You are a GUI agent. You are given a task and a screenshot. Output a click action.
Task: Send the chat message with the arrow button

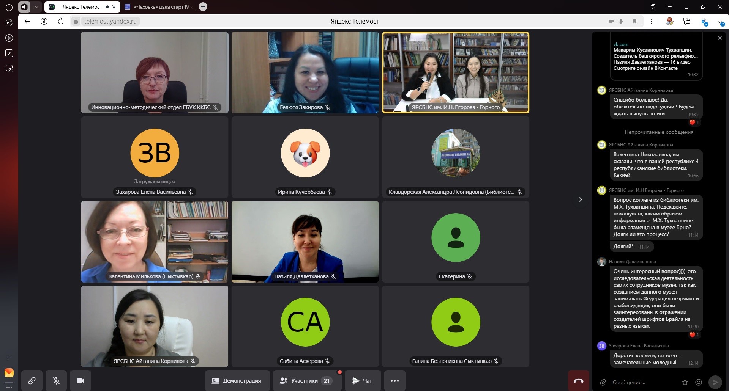pyautogui.click(x=715, y=382)
